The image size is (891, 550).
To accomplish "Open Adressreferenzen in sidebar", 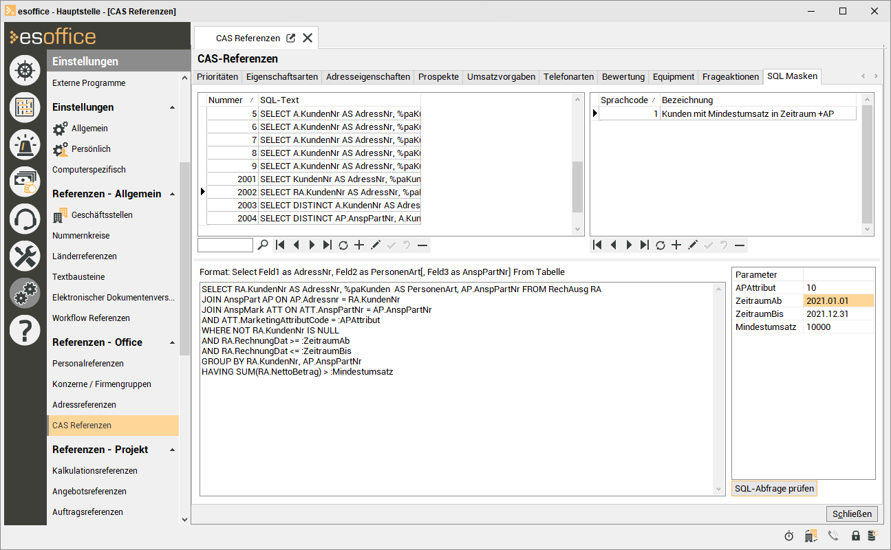I will (84, 405).
